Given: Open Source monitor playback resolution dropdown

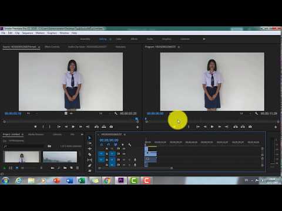Looking at the screenshot, I should (105, 114).
